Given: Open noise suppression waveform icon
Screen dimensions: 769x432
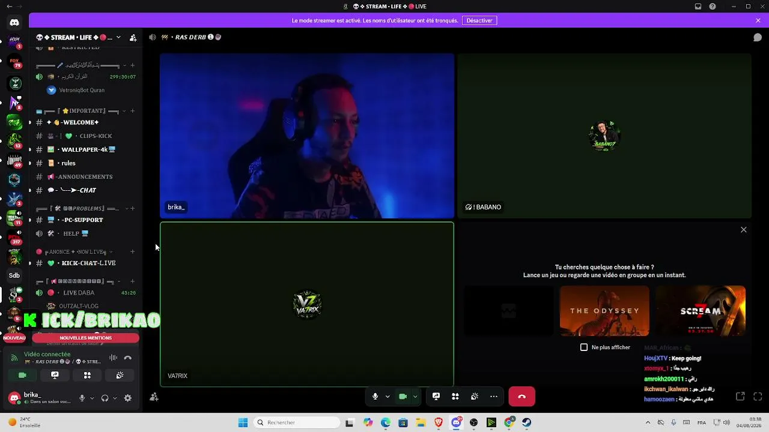Looking at the screenshot, I should pyautogui.click(x=113, y=358).
